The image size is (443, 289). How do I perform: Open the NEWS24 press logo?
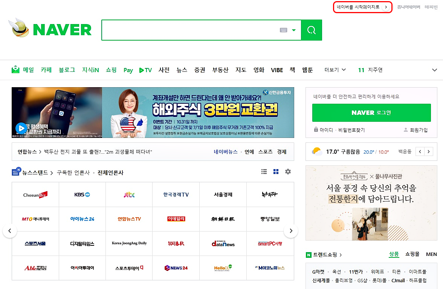tap(176, 268)
